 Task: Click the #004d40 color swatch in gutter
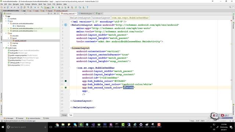(66, 81)
